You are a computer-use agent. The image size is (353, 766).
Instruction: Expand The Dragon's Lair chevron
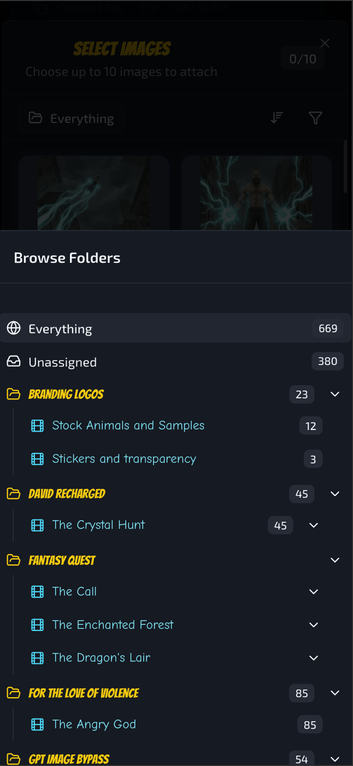pyautogui.click(x=314, y=658)
